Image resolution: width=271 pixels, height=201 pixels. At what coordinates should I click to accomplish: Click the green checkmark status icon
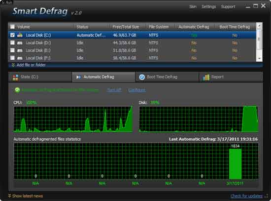click(17, 90)
